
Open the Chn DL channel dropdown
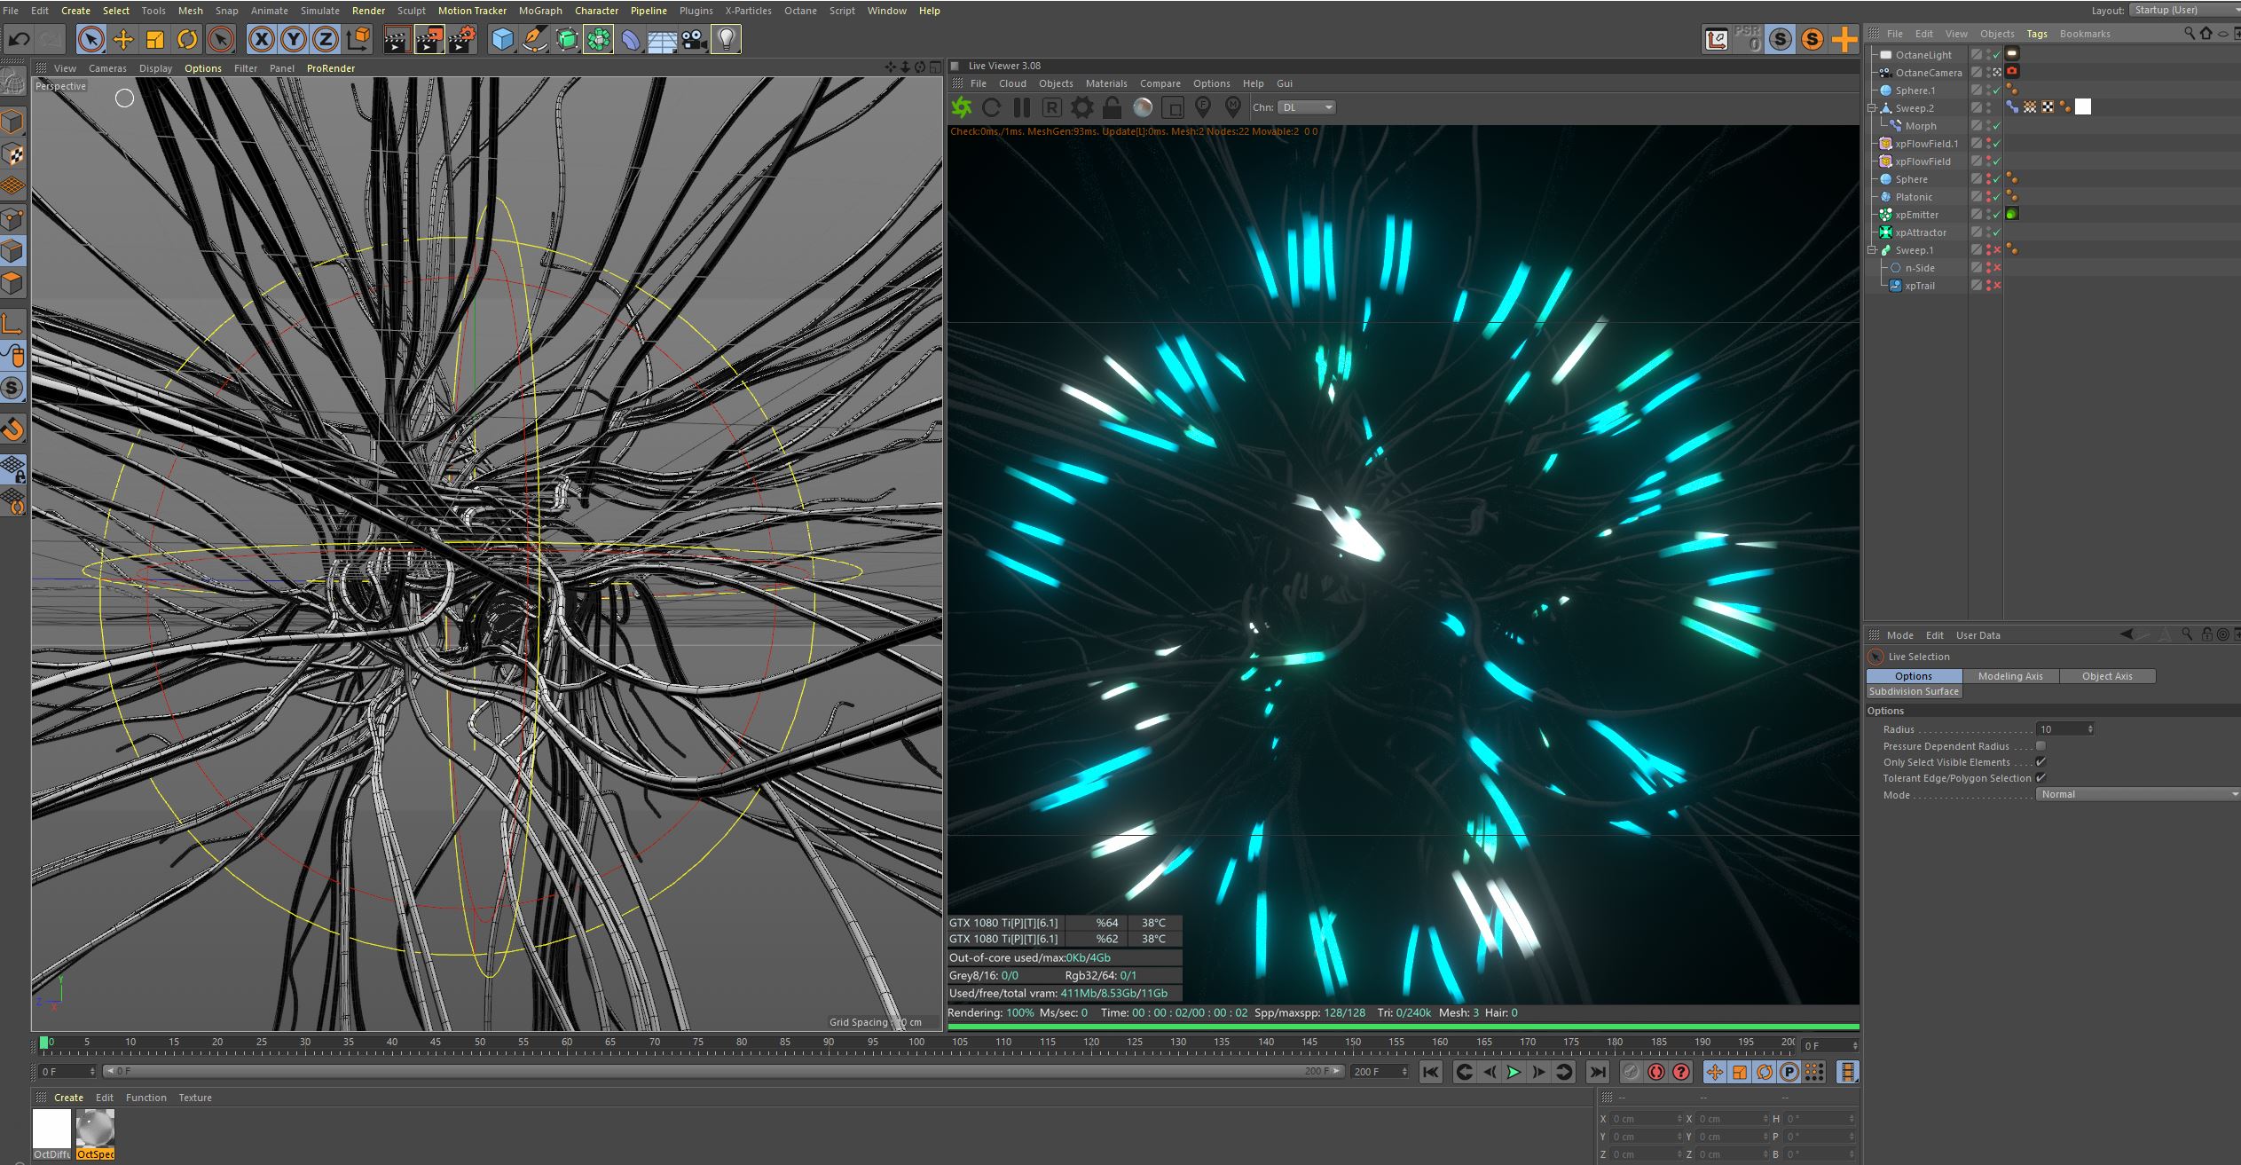click(x=1307, y=107)
